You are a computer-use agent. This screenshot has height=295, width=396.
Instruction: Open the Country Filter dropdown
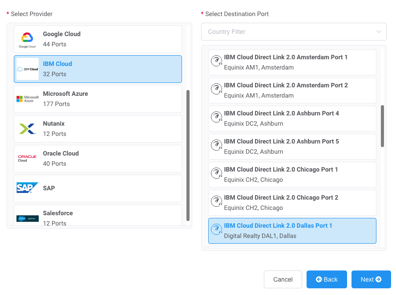pyautogui.click(x=289, y=32)
